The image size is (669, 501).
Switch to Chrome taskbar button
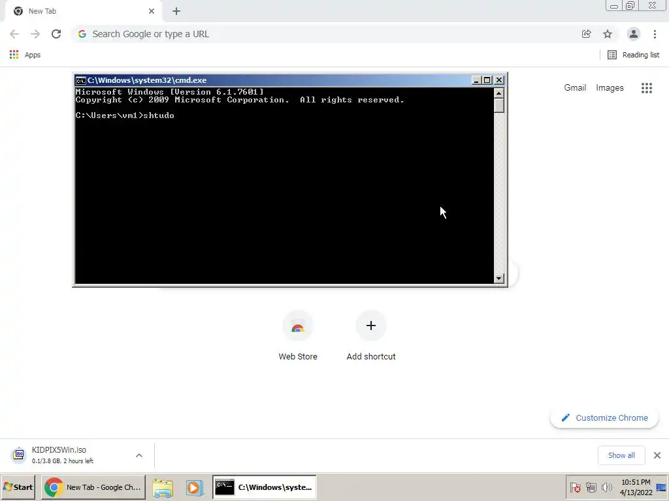point(93,487)
